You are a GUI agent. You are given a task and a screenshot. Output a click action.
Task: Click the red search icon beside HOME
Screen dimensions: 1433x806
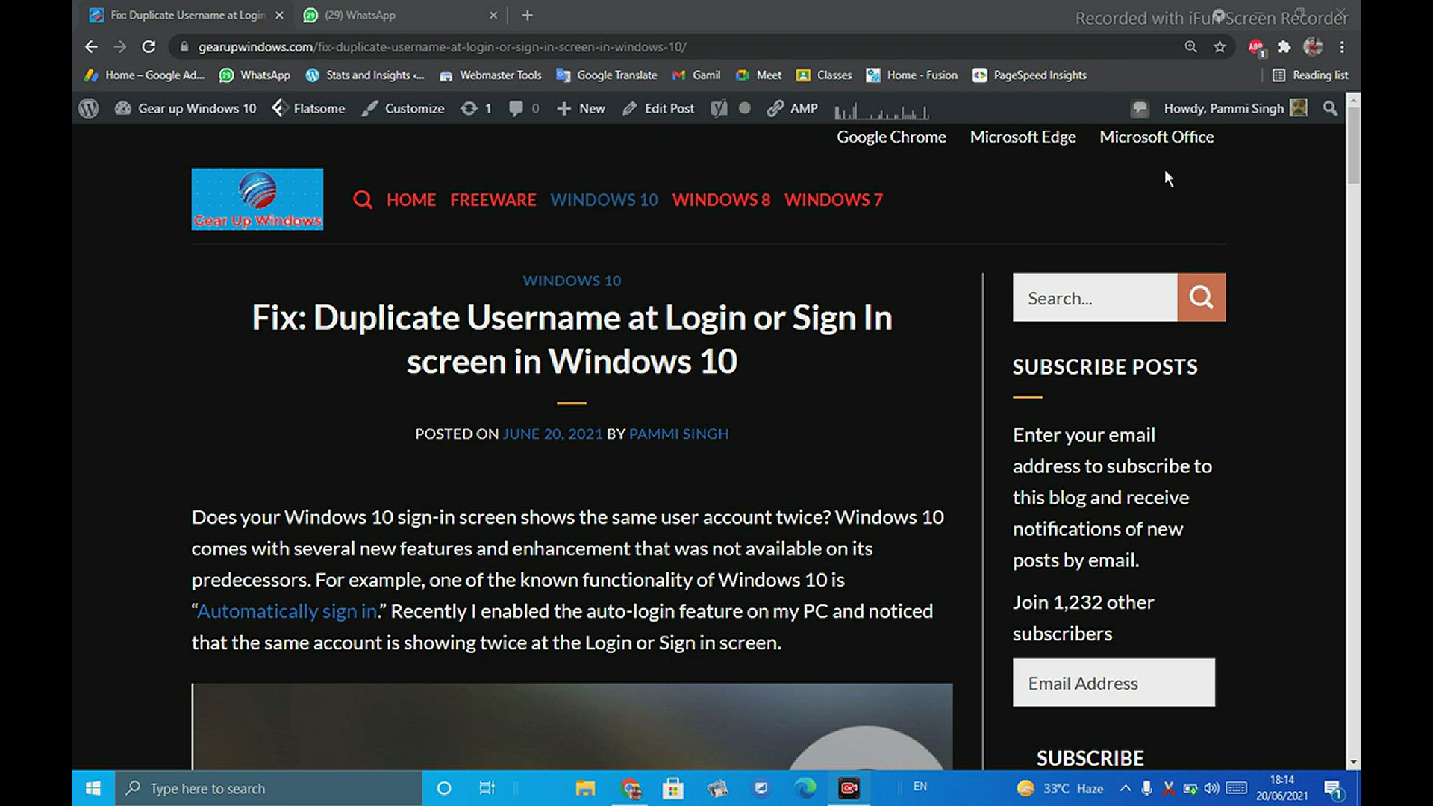pyautogui.click(x=363, y=200)
